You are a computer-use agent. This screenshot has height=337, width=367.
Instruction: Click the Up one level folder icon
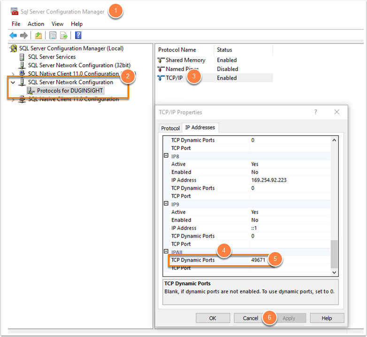click(x=38, y=35)
